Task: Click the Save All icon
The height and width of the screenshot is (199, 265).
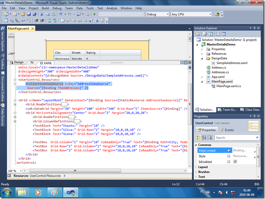Action: pyautogui.click(x=35, y=14)
